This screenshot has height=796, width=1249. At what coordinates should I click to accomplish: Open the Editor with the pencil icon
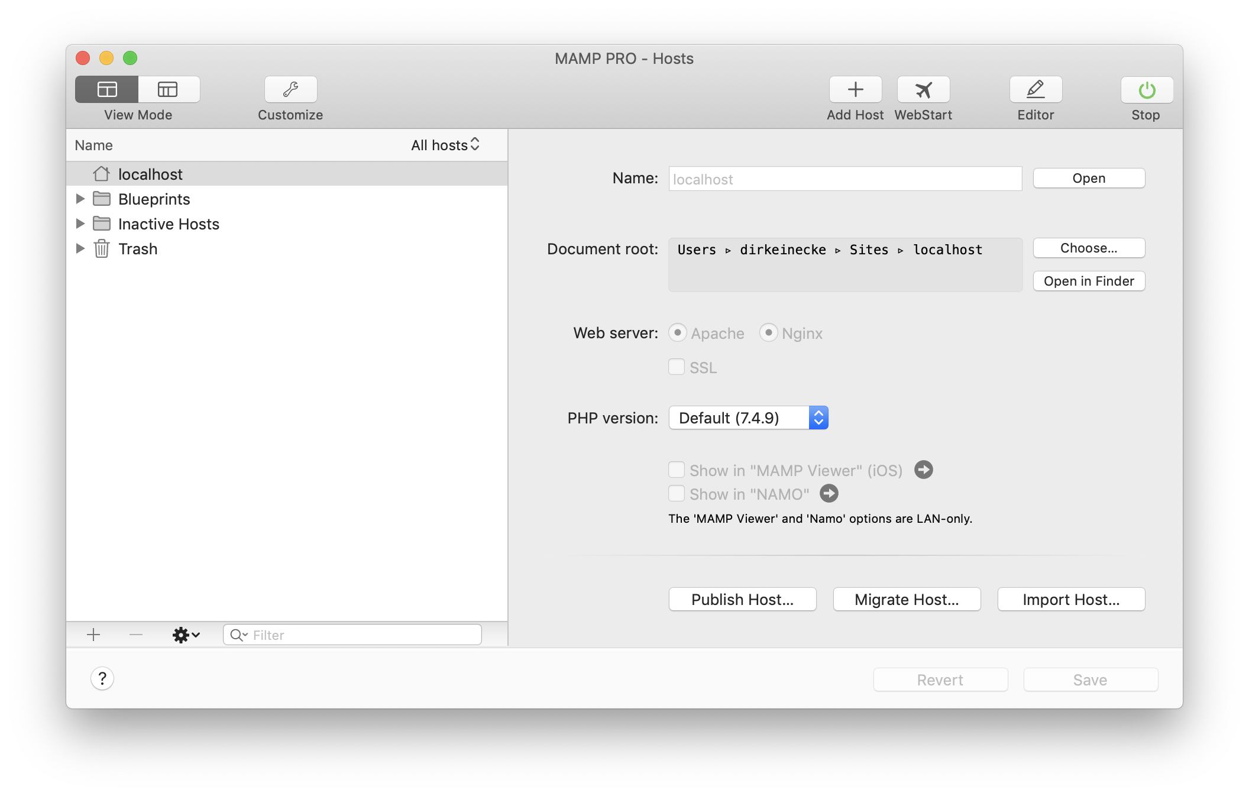pyautogui.click(x=1035, y=89)
